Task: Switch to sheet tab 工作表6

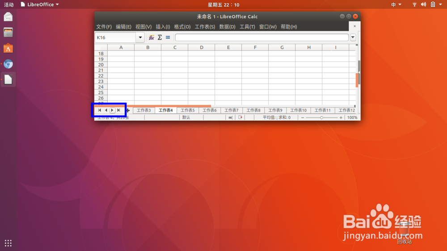Action: (x=210, y=110)
